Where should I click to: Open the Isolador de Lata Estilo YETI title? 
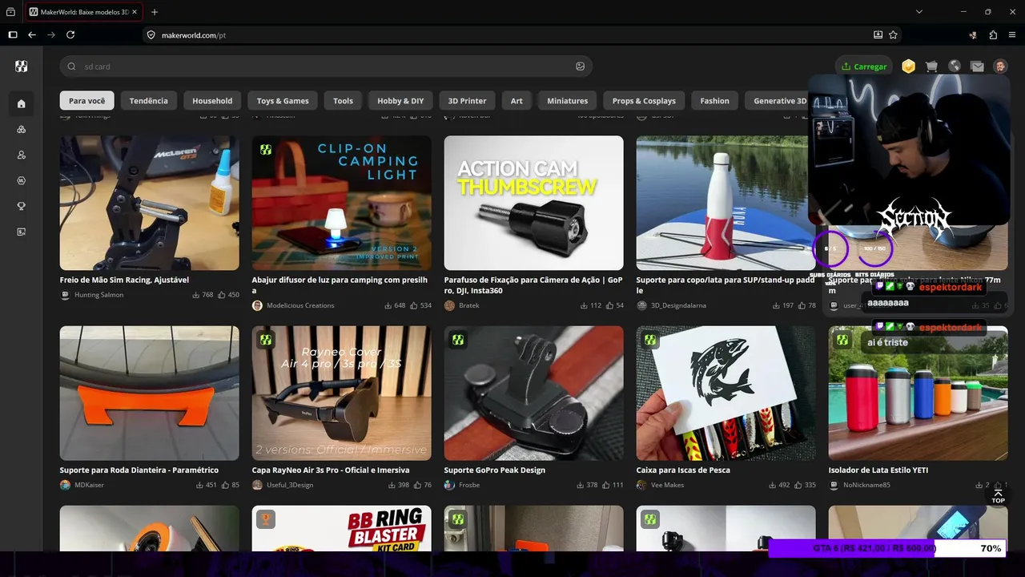pos(878,470)
